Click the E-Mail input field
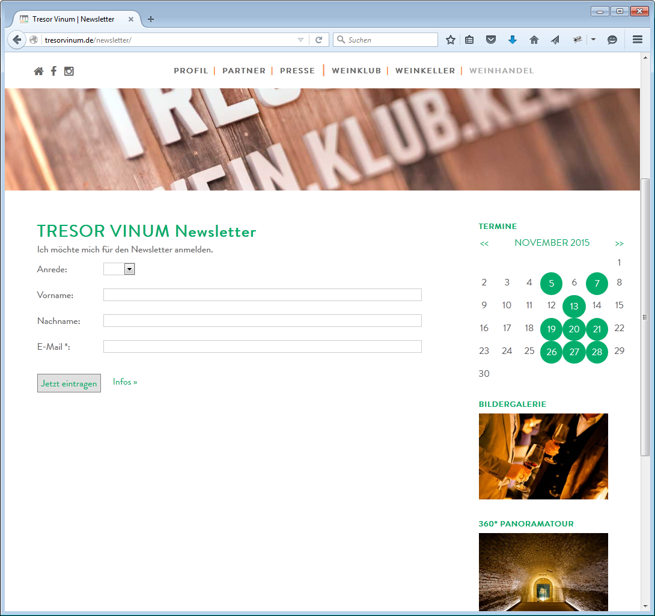The image size is (655, 616). [x=263, y=346]
